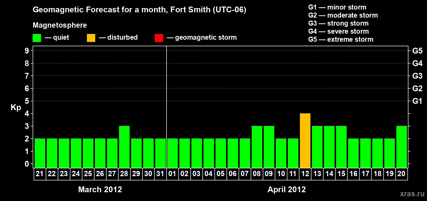Click the G5 — extreme storm legend text
Screen dimensions: 427x201
tap(341, 39)
